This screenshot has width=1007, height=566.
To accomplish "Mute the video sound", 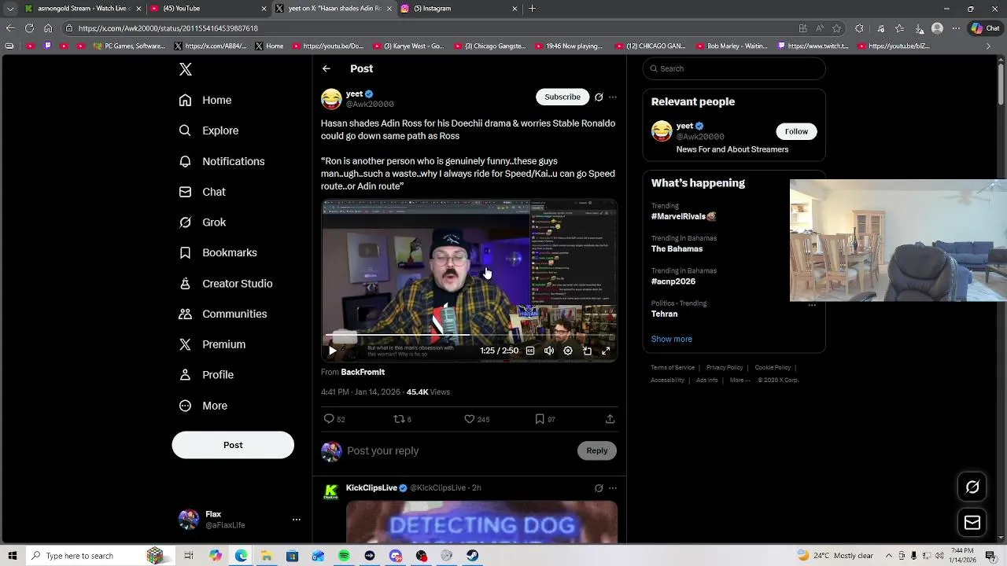I will (549, 351).
